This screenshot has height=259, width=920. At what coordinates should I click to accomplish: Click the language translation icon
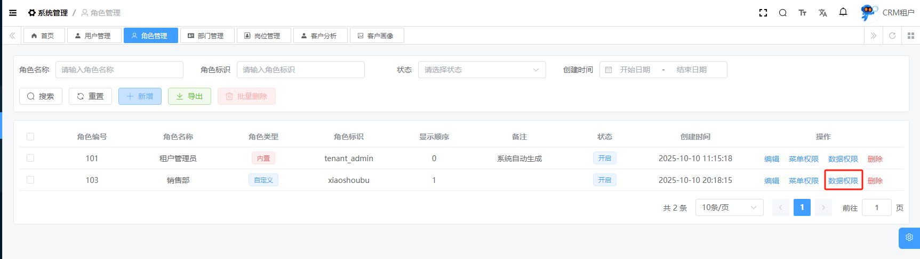coord(822,13)
